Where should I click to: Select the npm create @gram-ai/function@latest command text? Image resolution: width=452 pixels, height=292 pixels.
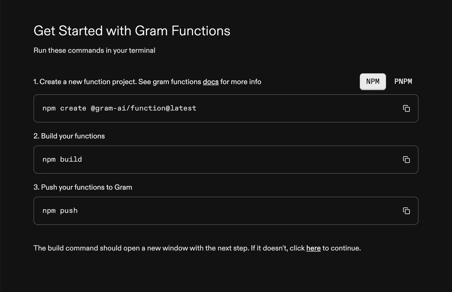tap(119, 108)
